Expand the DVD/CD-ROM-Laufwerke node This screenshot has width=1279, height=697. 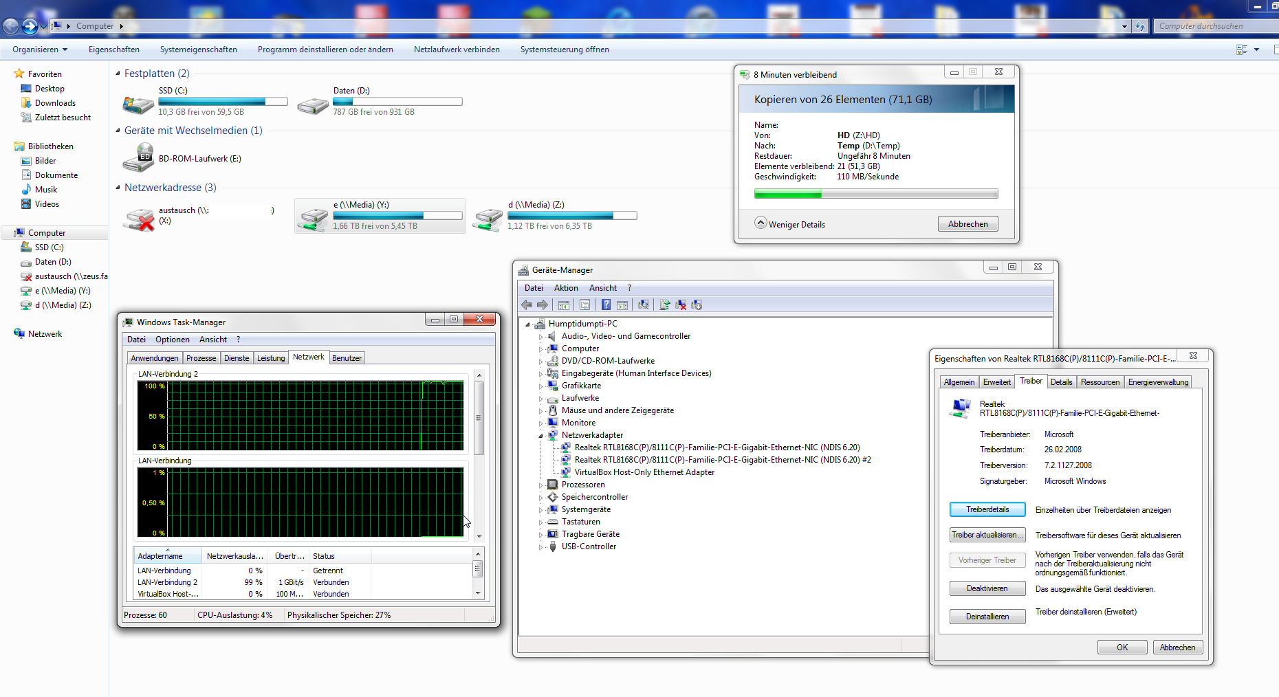pyautogui.click(x=540, y=362)
